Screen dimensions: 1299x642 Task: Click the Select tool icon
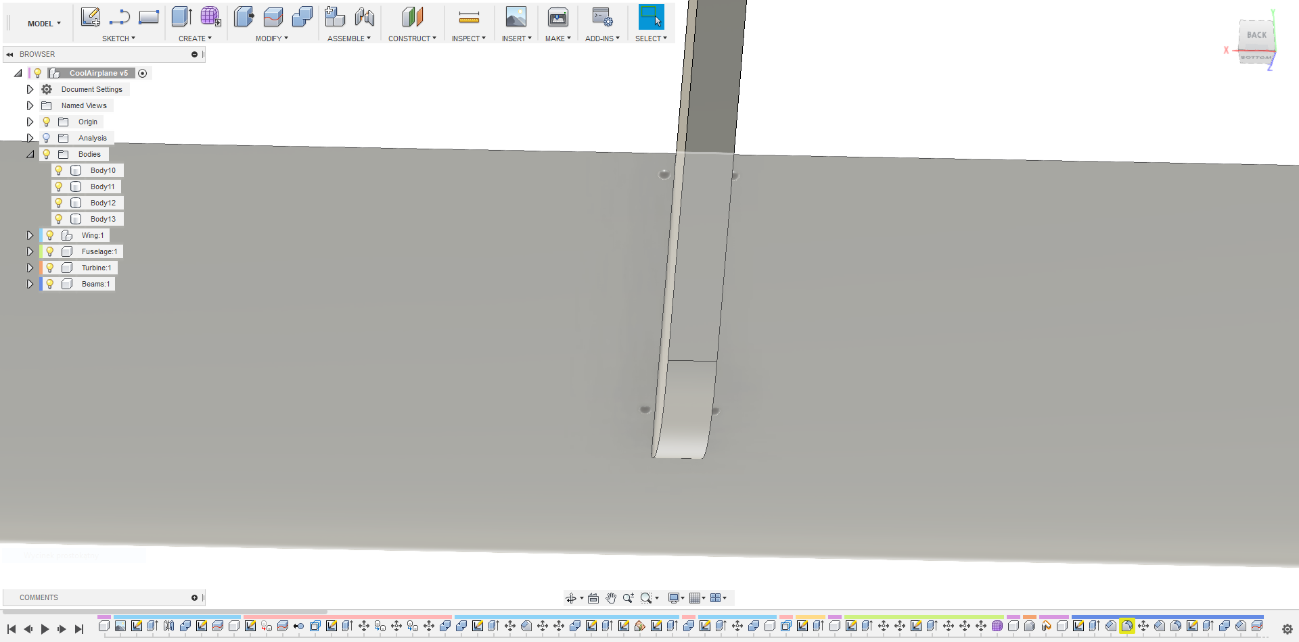click(651, 17)
